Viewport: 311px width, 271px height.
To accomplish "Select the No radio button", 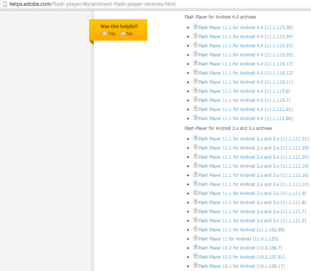I will tap(123, 33).
